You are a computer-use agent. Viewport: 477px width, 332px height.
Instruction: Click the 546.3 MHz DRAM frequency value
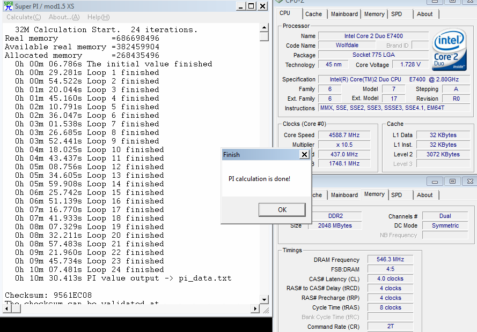(390, 259)
